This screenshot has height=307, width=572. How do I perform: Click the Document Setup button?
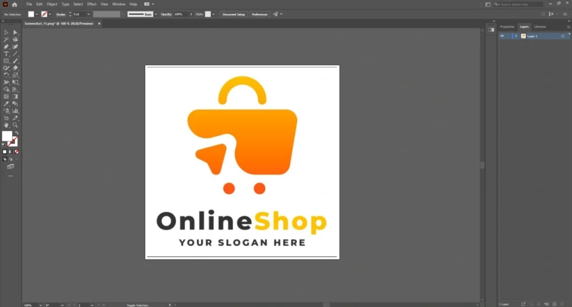[234, 14]
